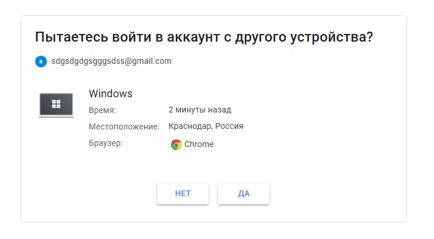
Task: Click the '2 минуты назад' time value
Action: 200,110
